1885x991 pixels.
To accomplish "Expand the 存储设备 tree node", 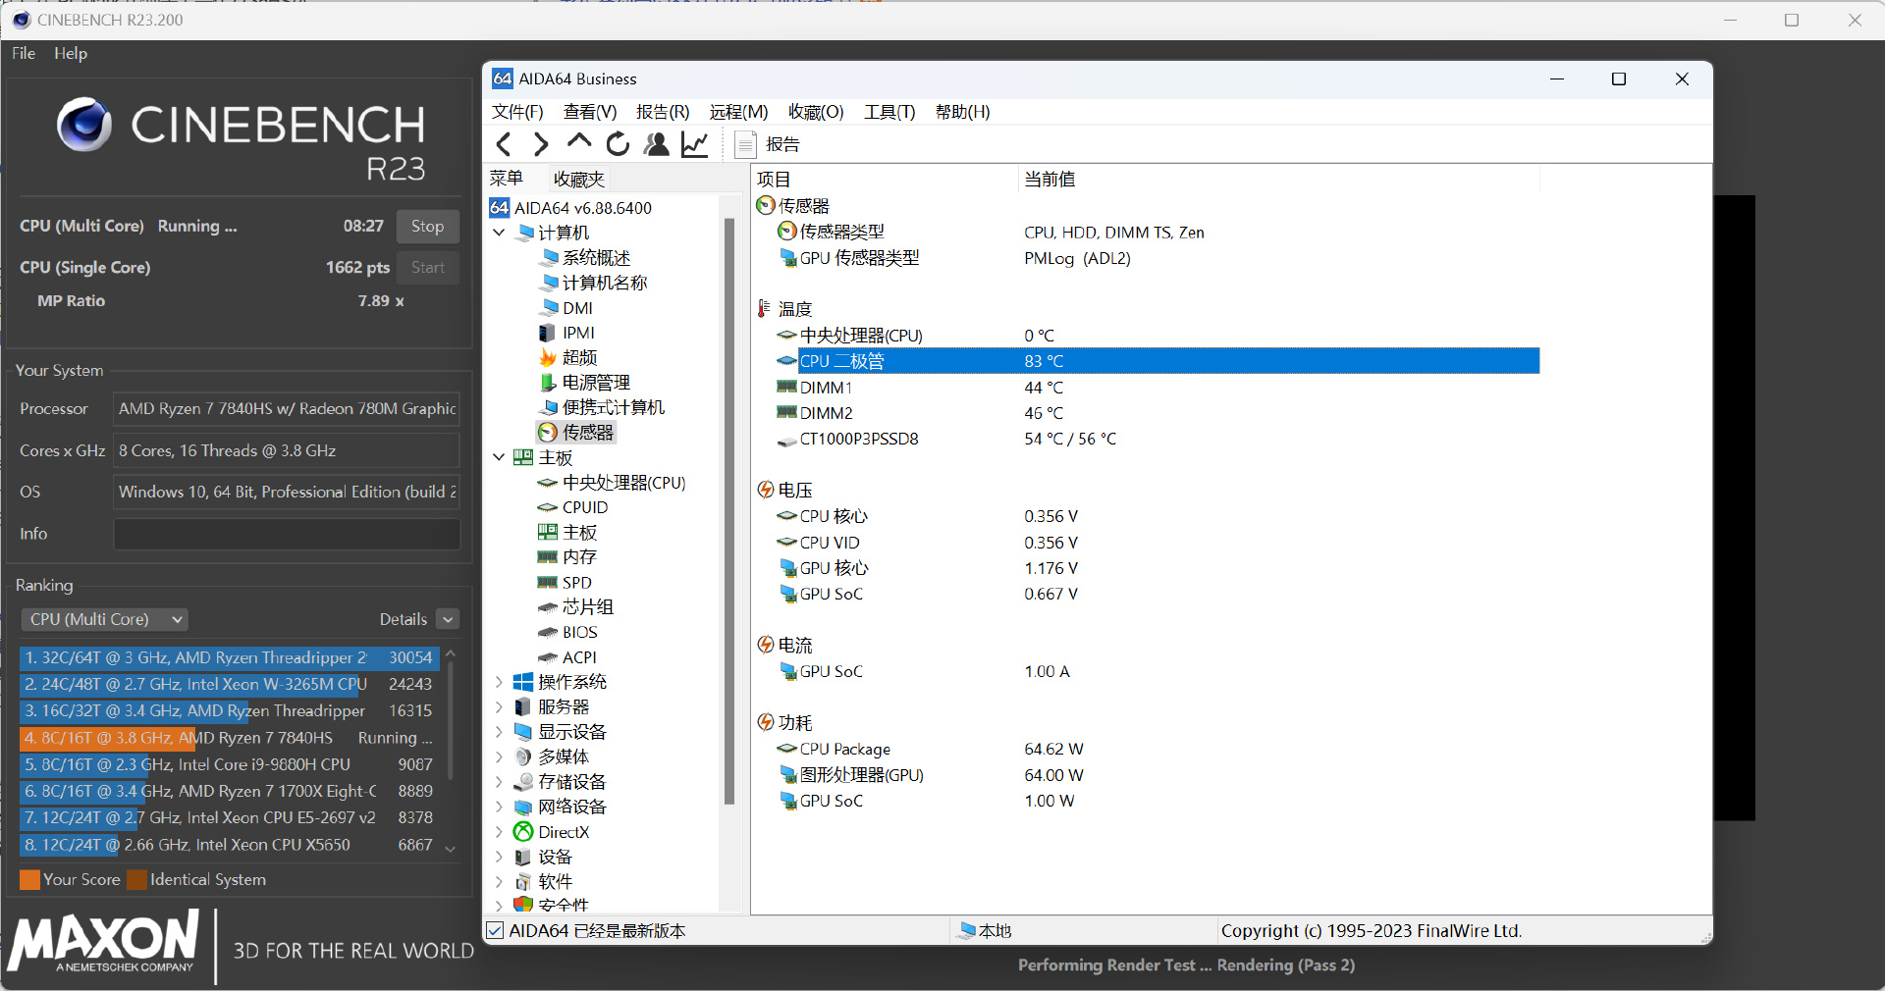I will click(x=499, y=782).
